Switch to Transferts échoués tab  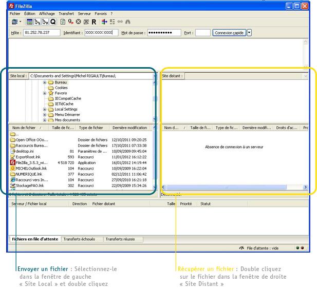(x=82, y=239)
